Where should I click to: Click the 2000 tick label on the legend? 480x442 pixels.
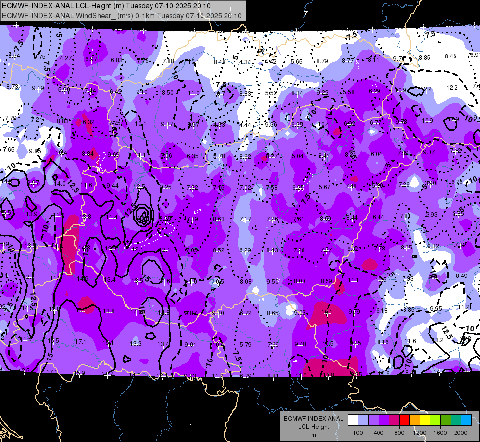[461, 433]
